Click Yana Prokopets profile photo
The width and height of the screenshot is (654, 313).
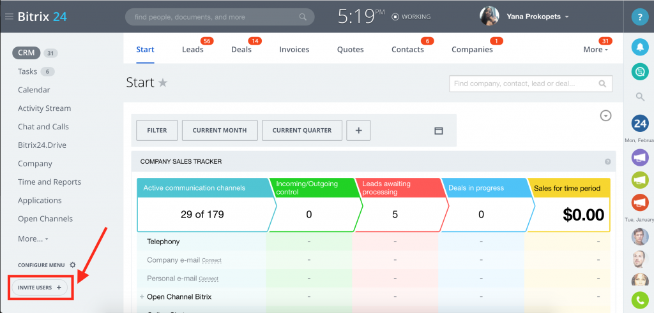(489, 16)
